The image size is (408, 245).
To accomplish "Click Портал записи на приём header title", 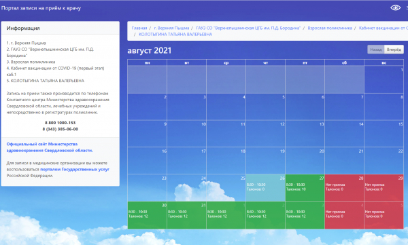I will (41, 8).
